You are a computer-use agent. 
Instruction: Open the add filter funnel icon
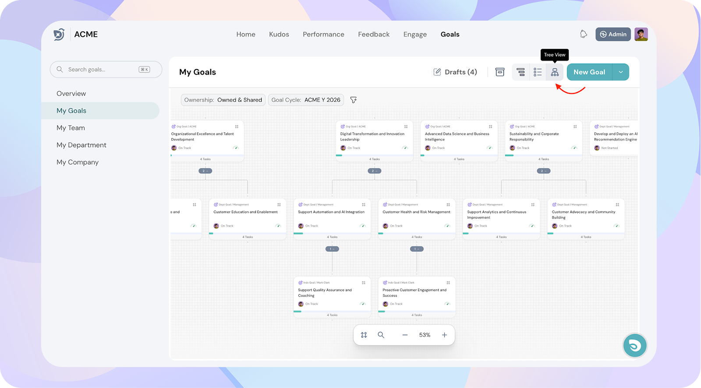click(x=354, y=100)
